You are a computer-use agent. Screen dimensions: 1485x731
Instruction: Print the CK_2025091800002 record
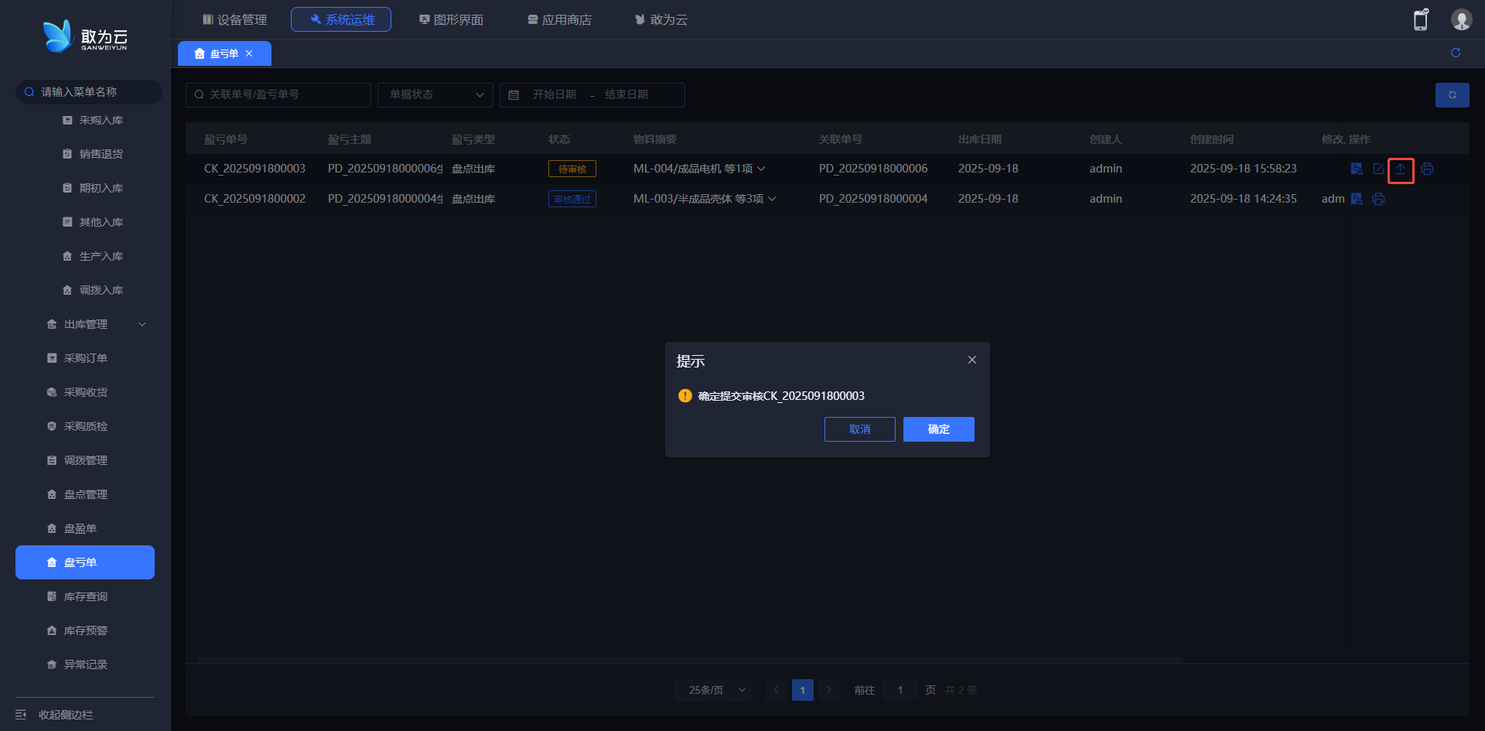coord(1378,200)
